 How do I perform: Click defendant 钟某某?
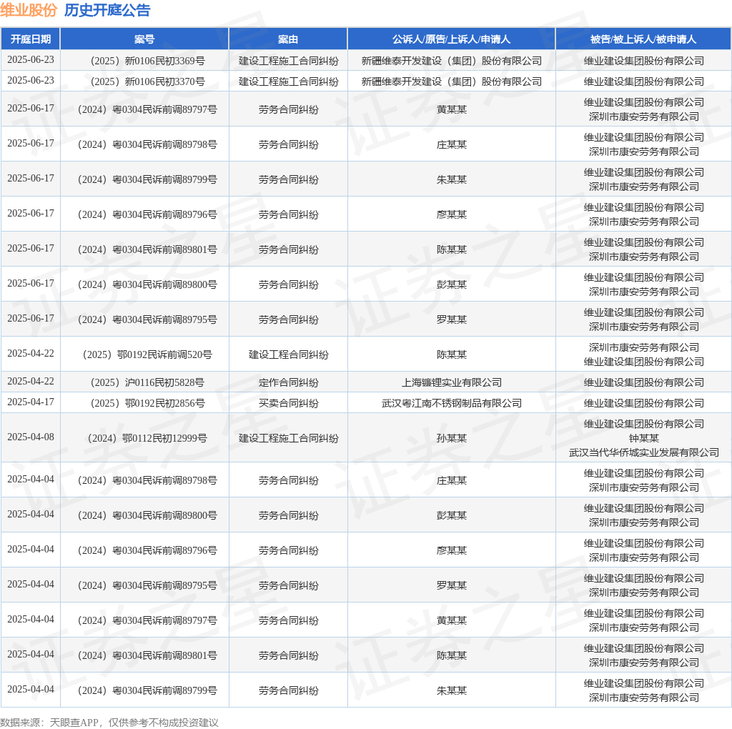[x=644, y=438]
